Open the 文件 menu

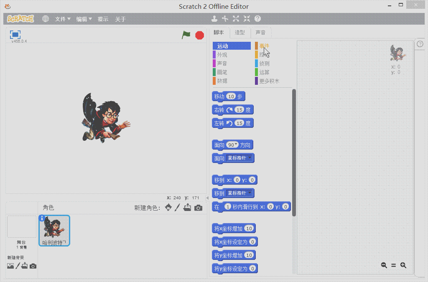[x=63, y=19]
